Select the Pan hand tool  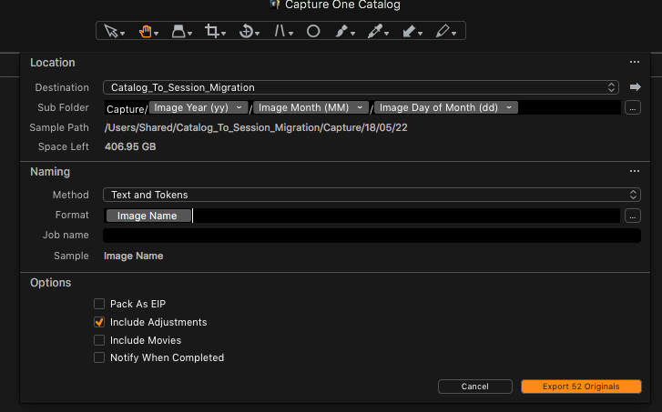point(145,31)
